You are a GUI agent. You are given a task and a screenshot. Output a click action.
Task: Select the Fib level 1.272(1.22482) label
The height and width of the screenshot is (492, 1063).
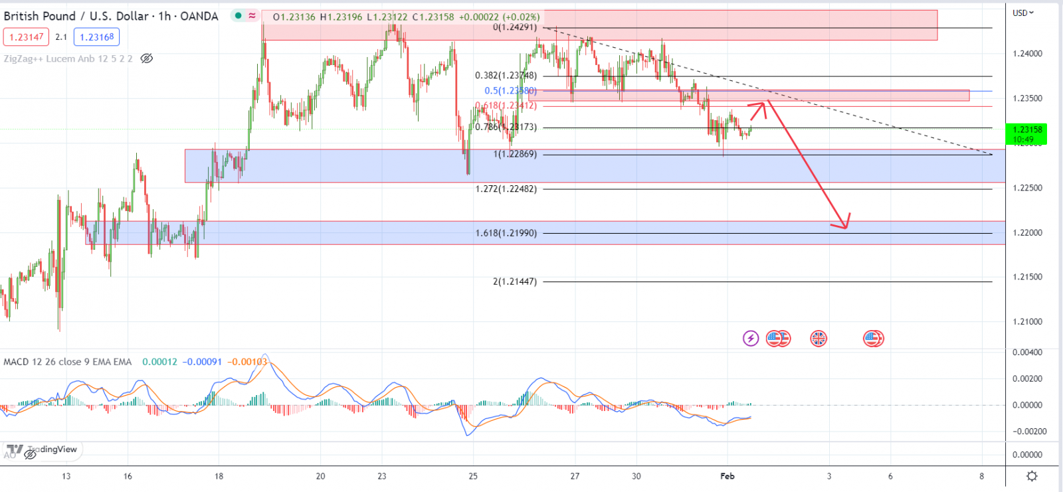(x=506, y=189)
